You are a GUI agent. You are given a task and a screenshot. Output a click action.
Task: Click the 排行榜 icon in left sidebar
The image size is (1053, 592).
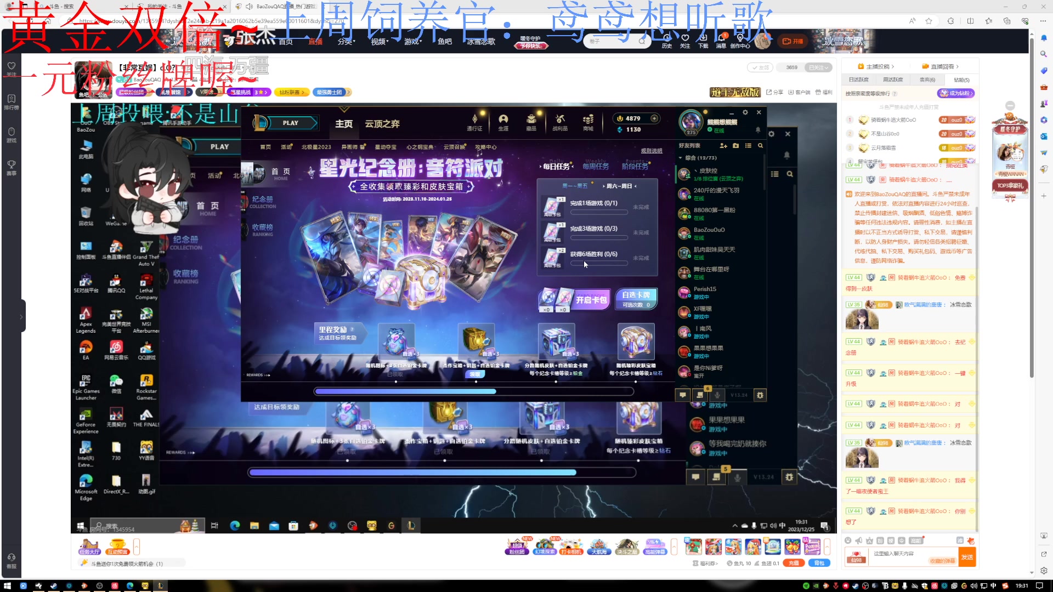click(11, 102)
